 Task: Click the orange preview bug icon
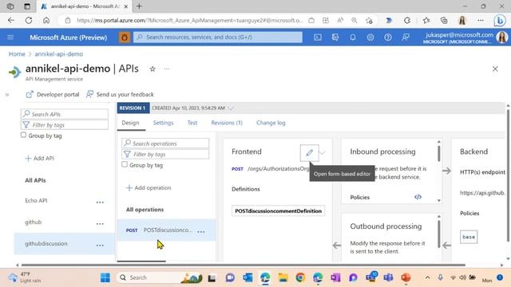point(125,37)
